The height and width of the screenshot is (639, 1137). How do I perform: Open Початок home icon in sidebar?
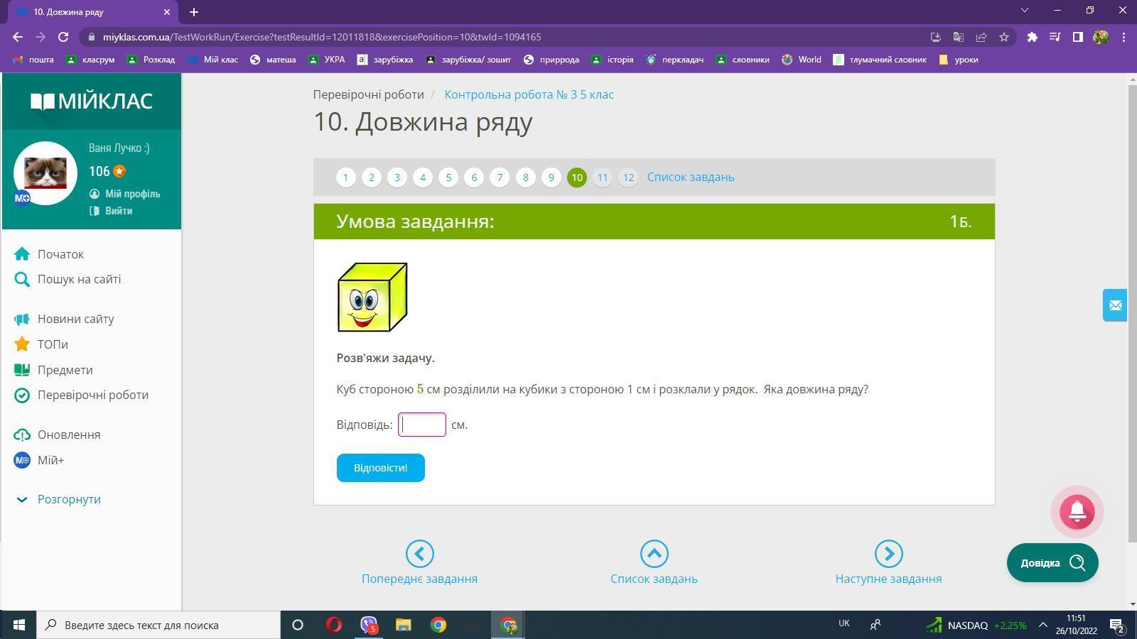22,254
